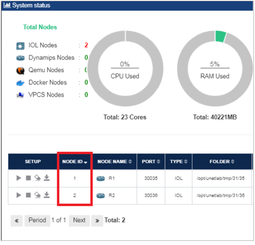The height and width of the screenshot is (245, 255).
Task: Jump to first page with « button
Action: pos(17,221)
